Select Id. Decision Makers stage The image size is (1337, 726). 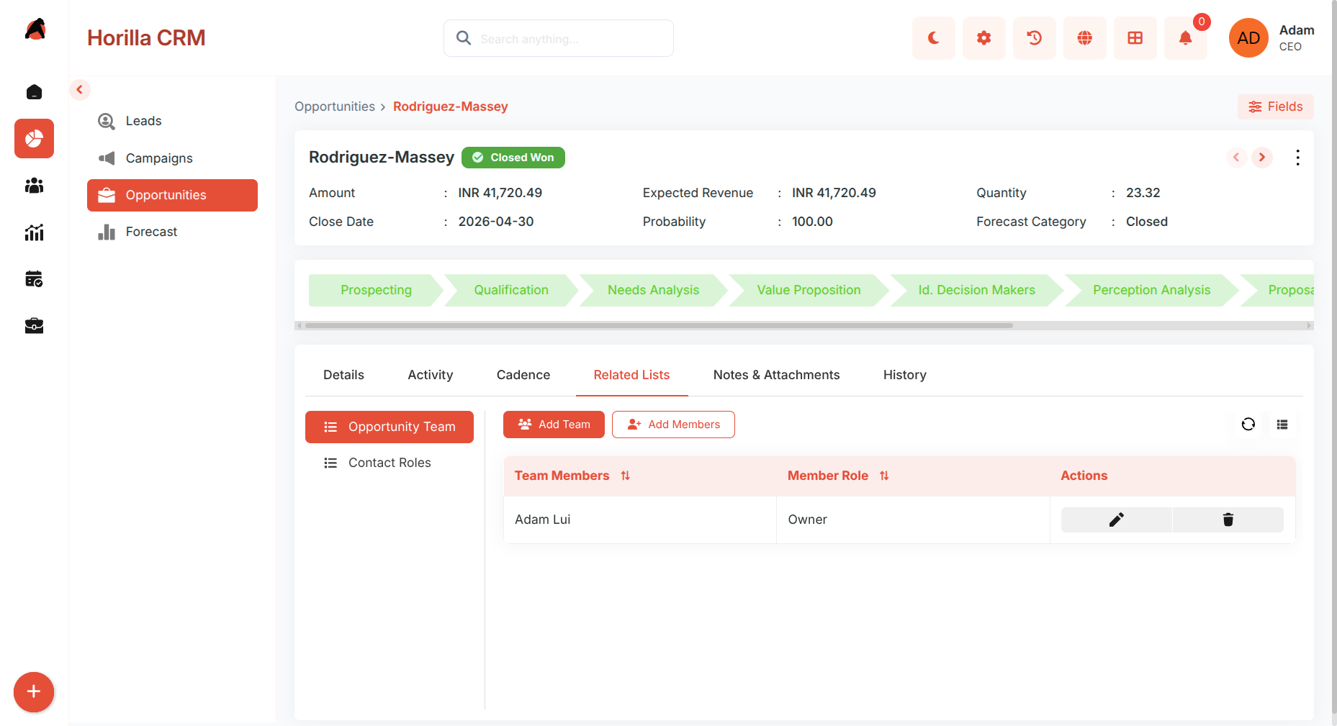click(x=976, y=290)
